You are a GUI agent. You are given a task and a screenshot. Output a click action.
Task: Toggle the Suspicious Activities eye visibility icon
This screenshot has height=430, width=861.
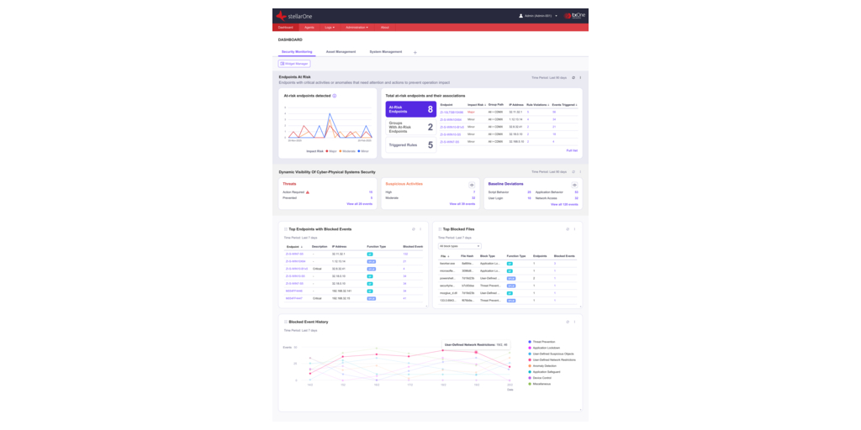tap(472, 184)
